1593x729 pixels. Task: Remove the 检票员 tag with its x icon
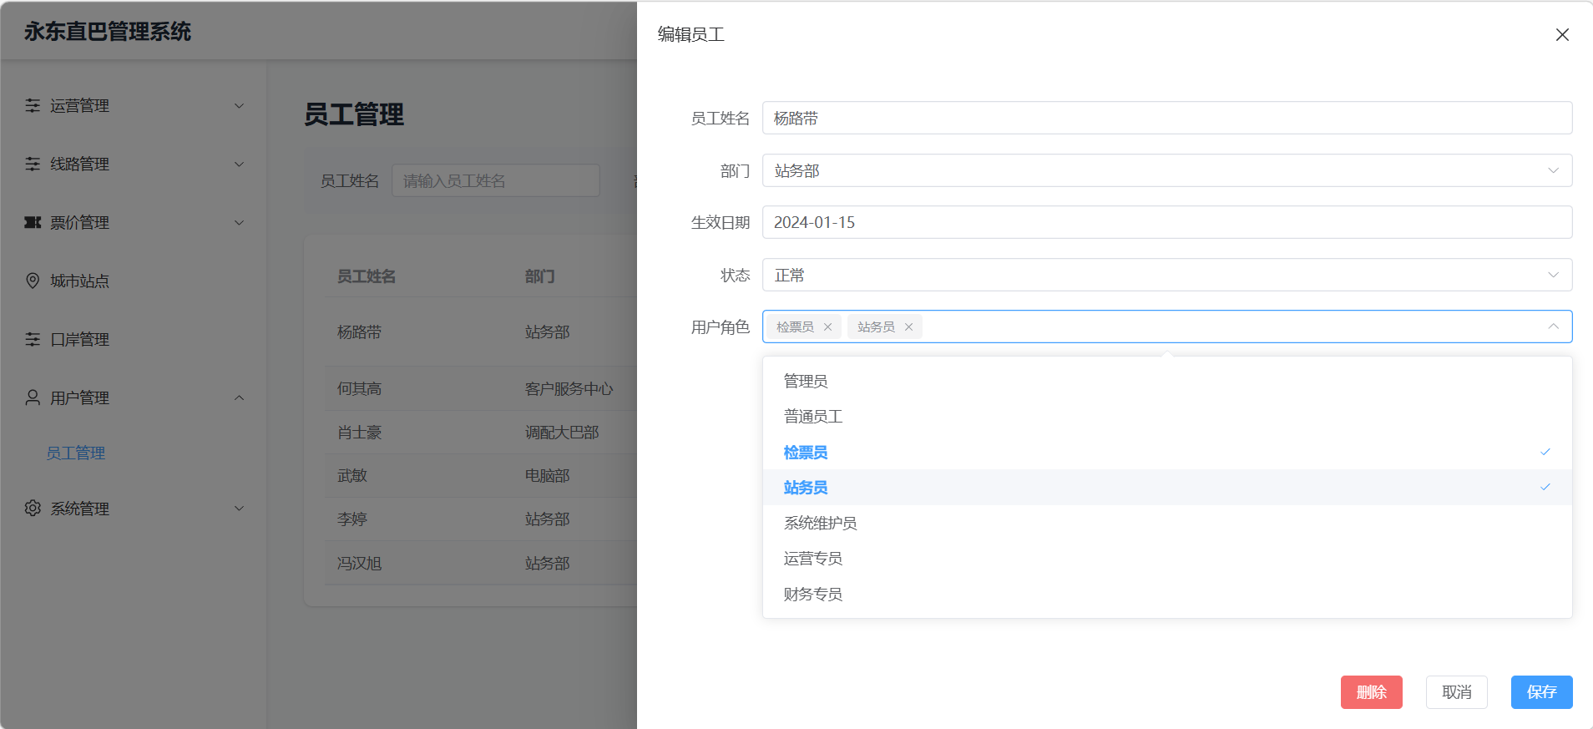point(827,327)
